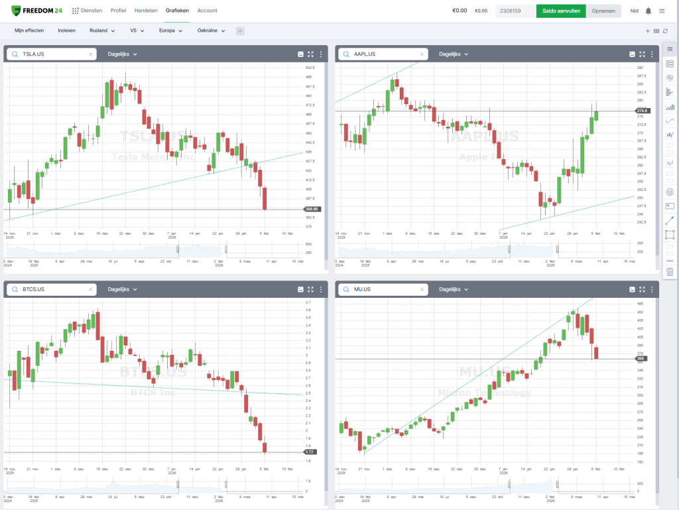
Task: Click the Saldo aanvullen button
Action: click(561, 11)
